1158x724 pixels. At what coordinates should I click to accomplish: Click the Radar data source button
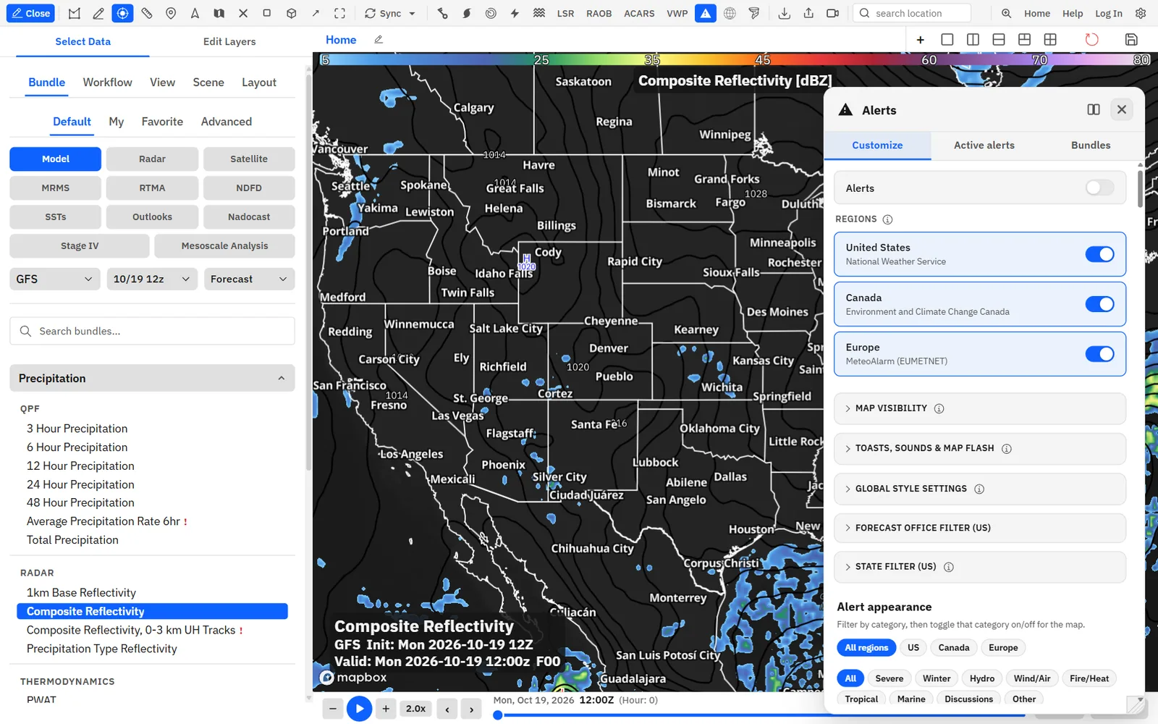tap(152, 159)
